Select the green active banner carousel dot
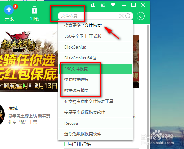Image resolution: width=184 pixels, height=149 pixels. pyautogui.click(x=24, y=86)
